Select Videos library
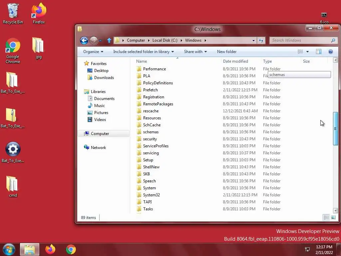341x256 pixels. coord(97,120)
